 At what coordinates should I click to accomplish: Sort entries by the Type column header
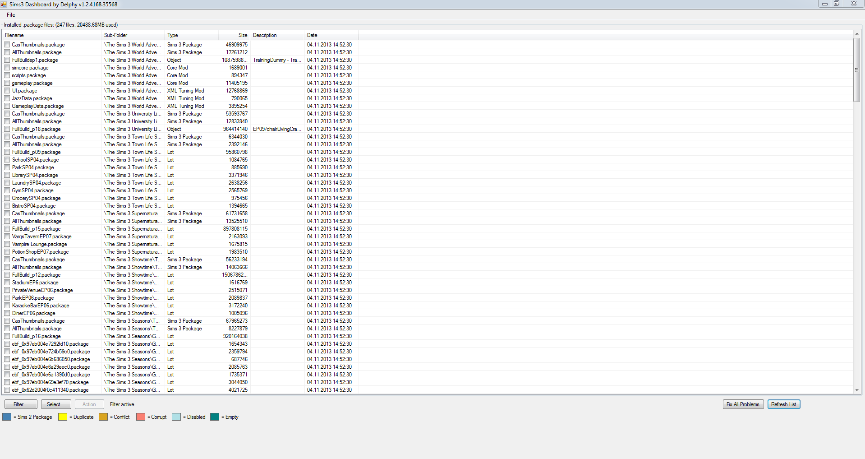(192, 35)
